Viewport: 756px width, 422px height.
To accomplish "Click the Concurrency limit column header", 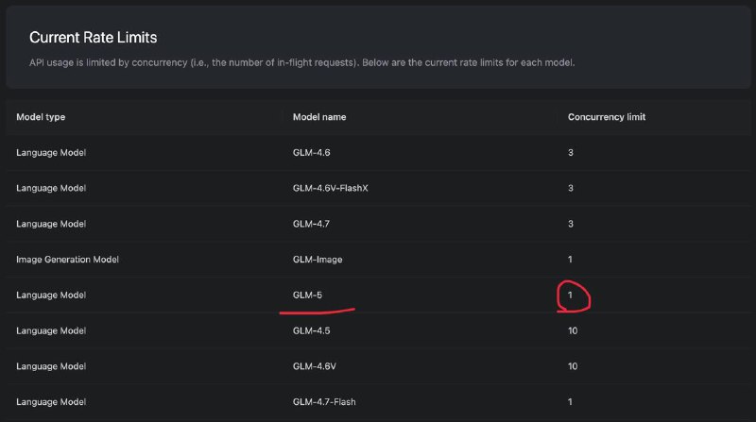I will click(x=607, y=117).
